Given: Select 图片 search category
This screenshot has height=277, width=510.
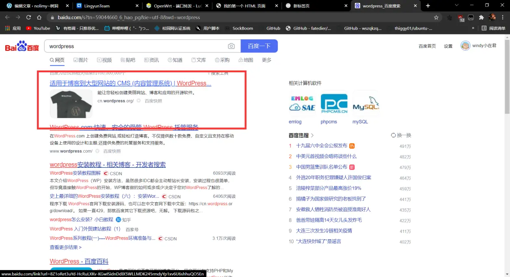Looking at the screenshot, I should [80, 60].
